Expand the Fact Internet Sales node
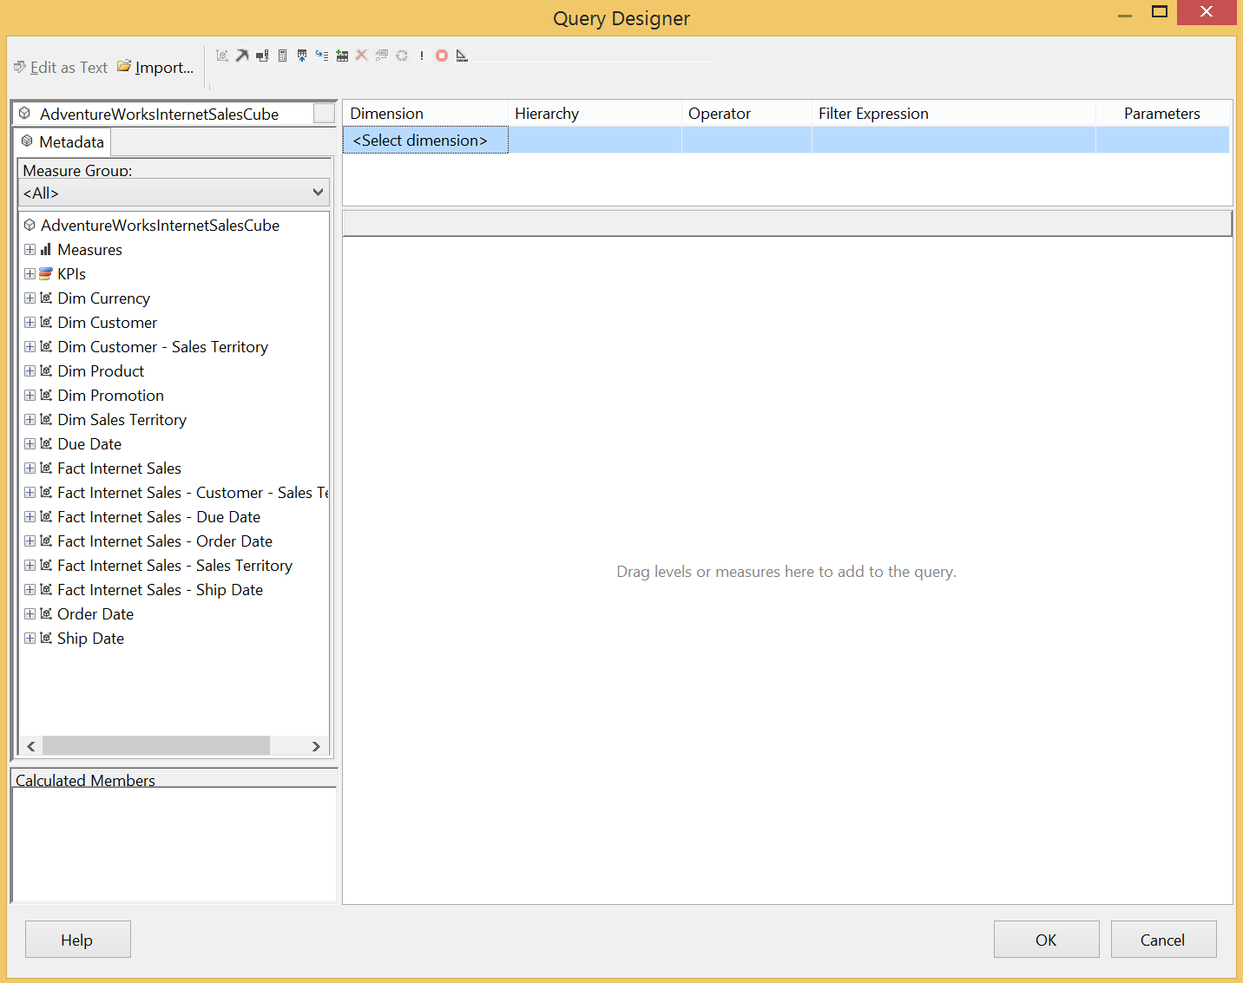Image resolution: width=1243 pixels, height=983 pixels. (30, 469)
